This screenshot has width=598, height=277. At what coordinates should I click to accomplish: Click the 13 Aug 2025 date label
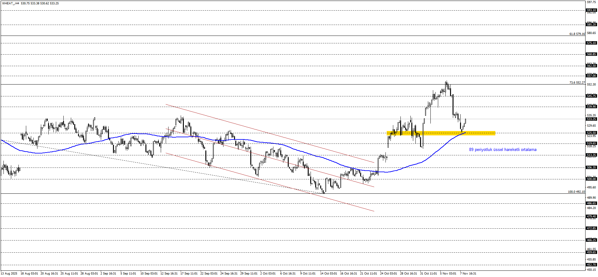point(9,274)
